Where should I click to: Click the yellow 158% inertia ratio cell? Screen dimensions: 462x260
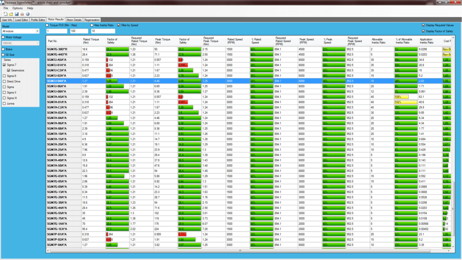click(406, 97)
